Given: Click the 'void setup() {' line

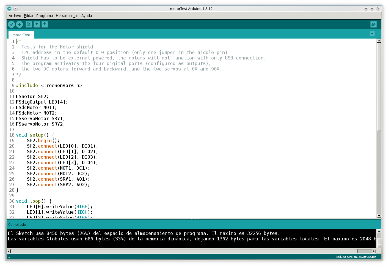Looking at the screenshot, I should 35,135.
